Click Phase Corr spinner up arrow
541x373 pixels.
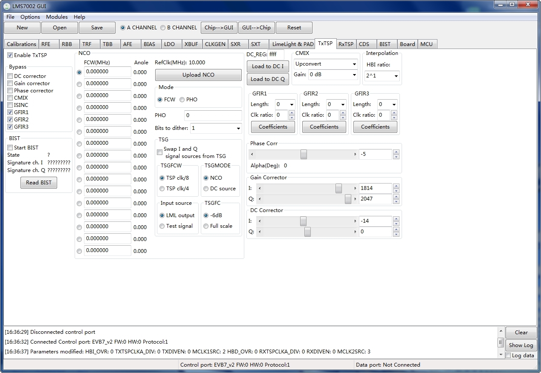396,152
